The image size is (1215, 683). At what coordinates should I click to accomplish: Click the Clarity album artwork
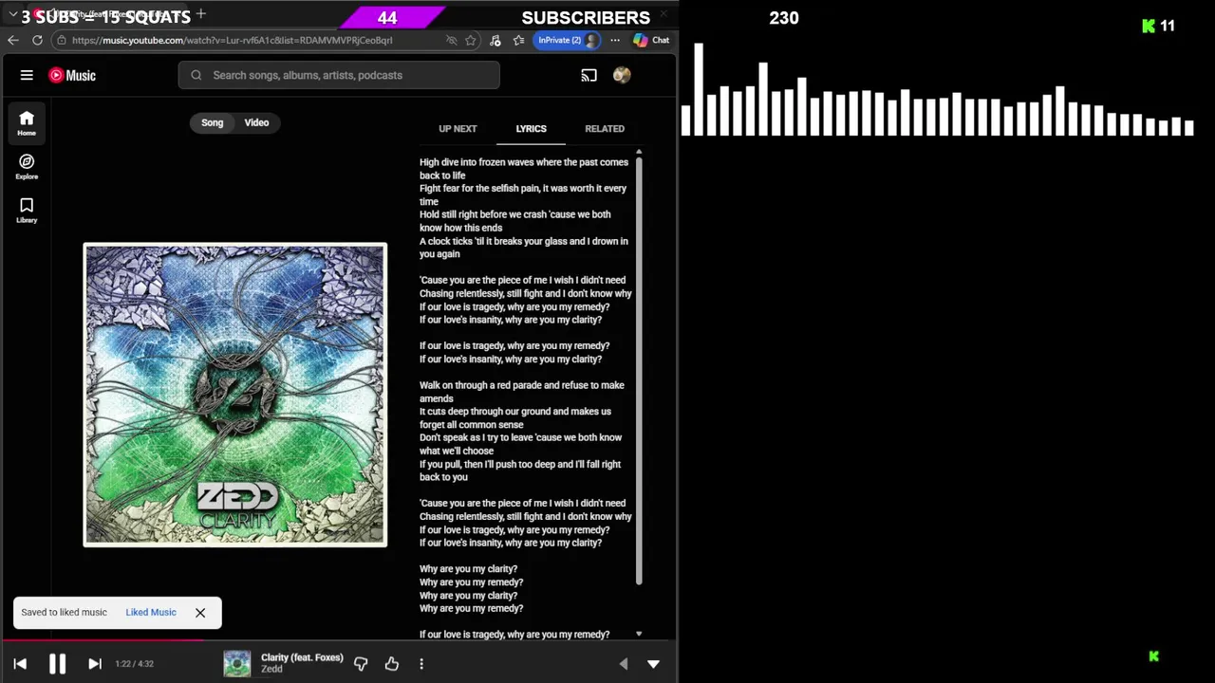click(x=234, y=395)
